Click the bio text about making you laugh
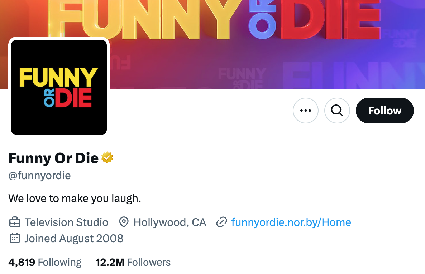425x274 pixels. coord(74,198)
